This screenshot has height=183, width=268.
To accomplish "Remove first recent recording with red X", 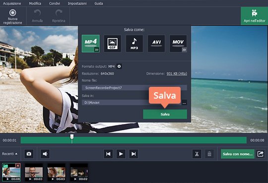I will [18, 166].
